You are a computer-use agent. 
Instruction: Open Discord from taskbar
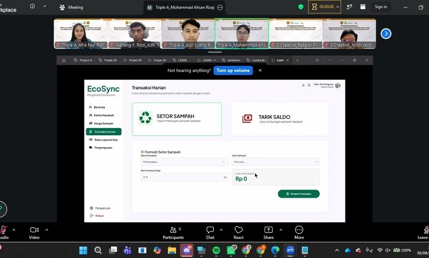tap(187, 250)
